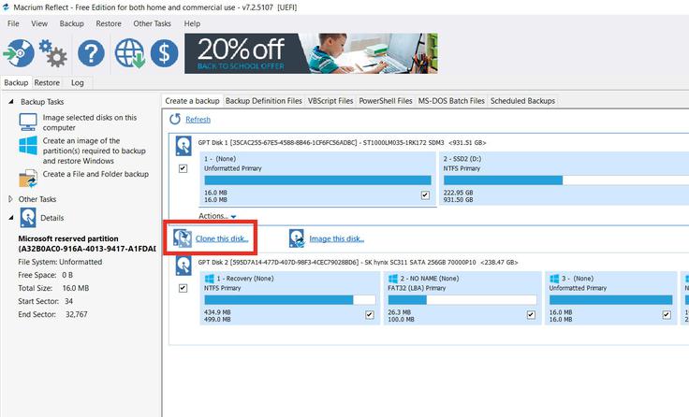Open the Help menu
Image resolution: width=689 pixels, height=417 pixels.
point(192,23)
